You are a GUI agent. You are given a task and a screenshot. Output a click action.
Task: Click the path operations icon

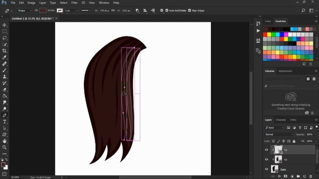pyautogui.click(x=138, y=10)
